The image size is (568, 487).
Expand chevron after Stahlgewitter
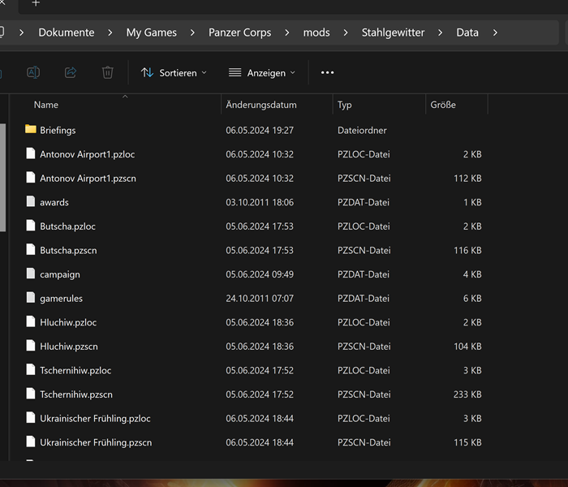click(x=440, y=32)
